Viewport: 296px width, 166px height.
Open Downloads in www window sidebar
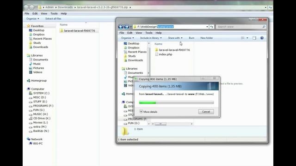tap(134, 60)
